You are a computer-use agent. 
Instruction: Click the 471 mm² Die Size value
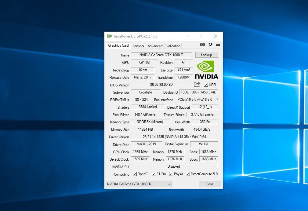(x=184, y=70)
